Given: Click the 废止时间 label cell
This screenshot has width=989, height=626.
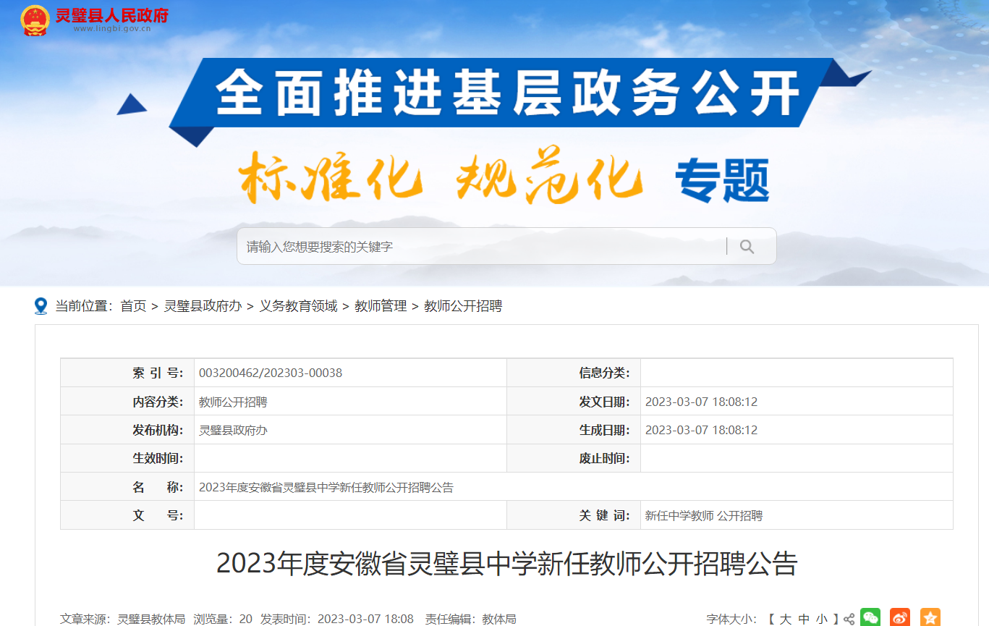Looking at the screenshot, I should tap(574, 458).
